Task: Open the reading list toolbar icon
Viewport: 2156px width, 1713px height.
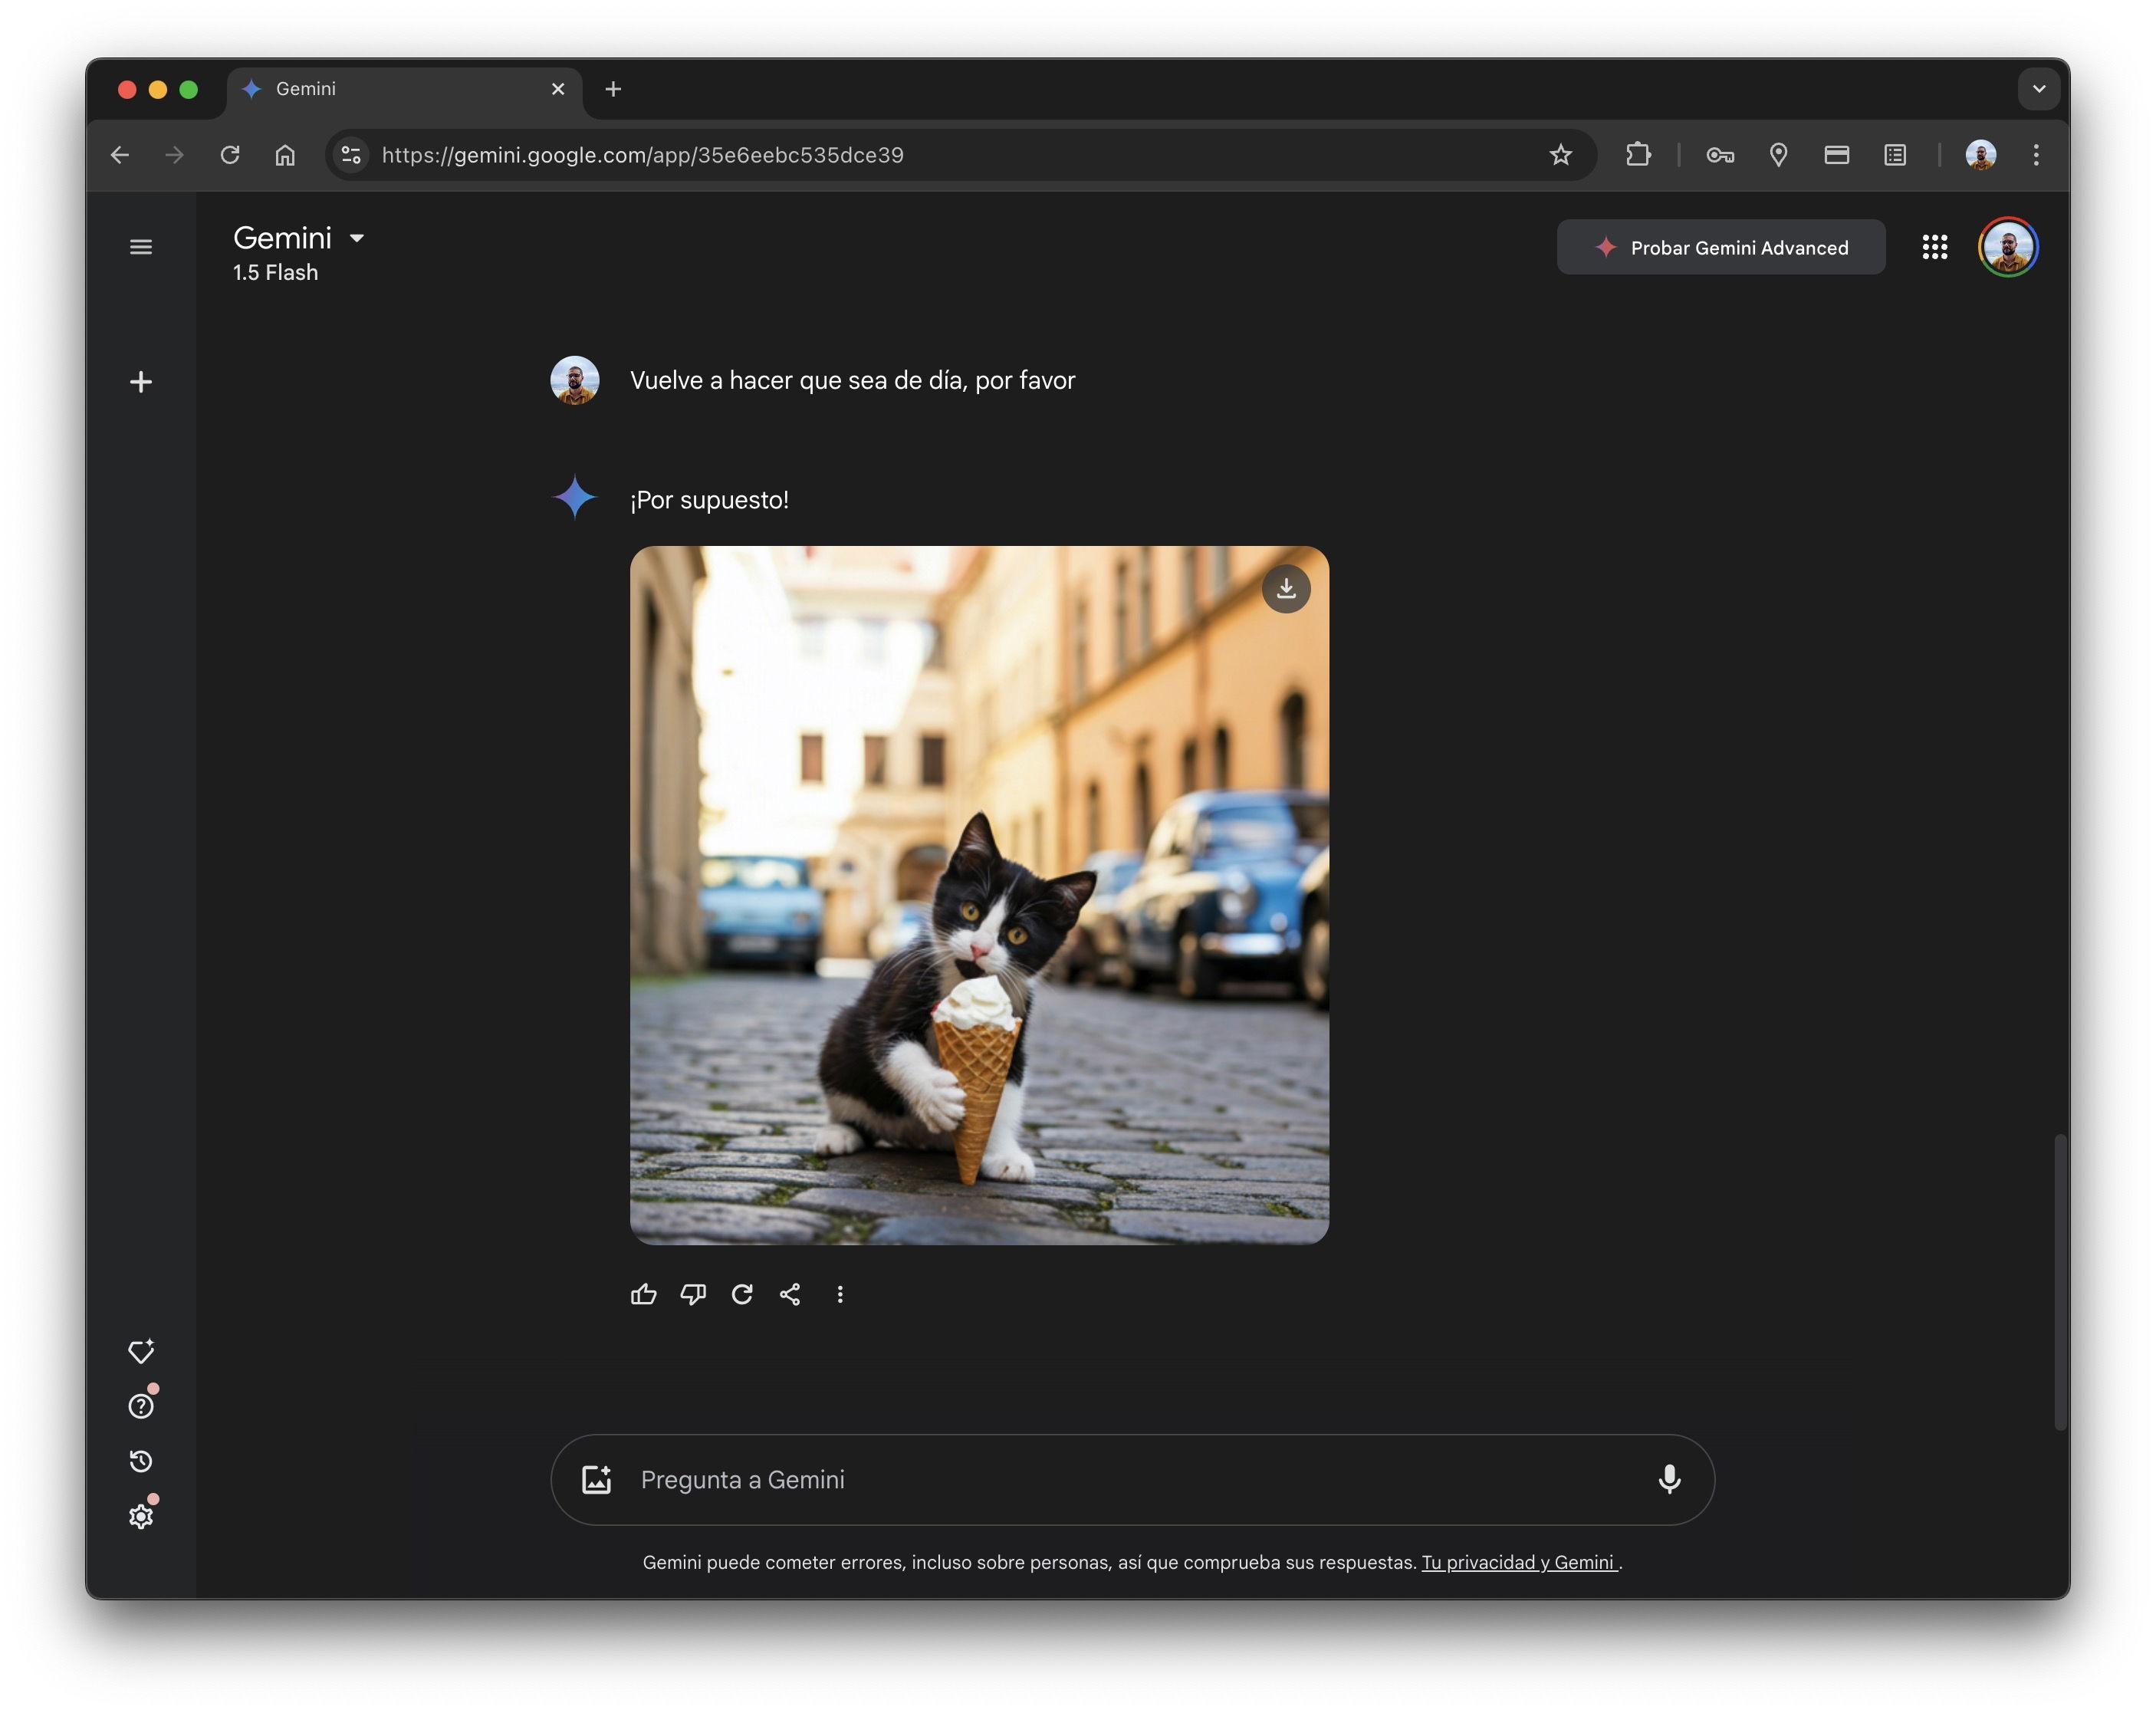Action: point(1894,155)
